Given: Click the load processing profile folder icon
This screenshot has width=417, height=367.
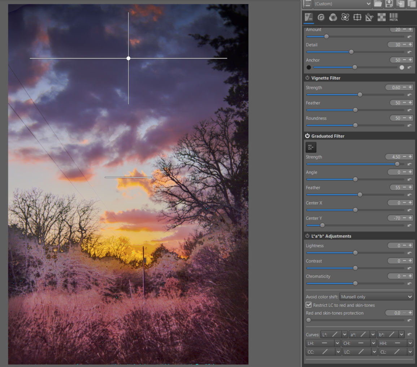Looking at the screenshot, I should 378,4.
